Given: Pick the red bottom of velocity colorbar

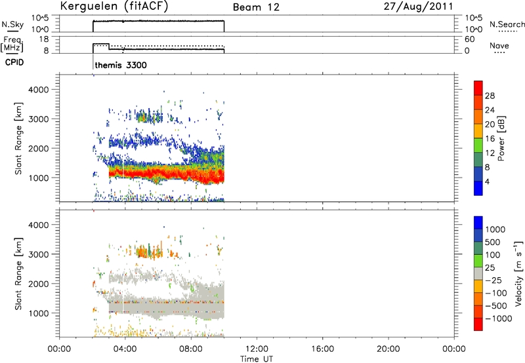Looking at the screenshot, I should pos(478,324).
